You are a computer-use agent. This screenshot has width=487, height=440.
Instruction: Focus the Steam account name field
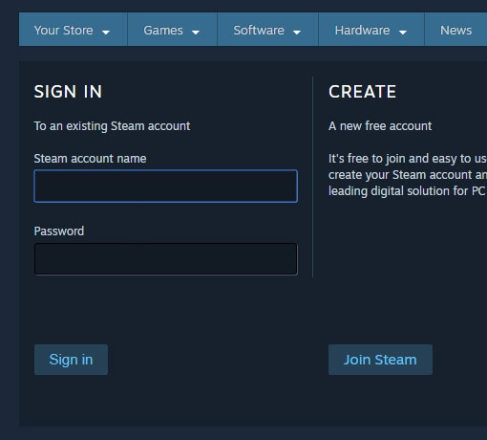click(x=166, y=187)
